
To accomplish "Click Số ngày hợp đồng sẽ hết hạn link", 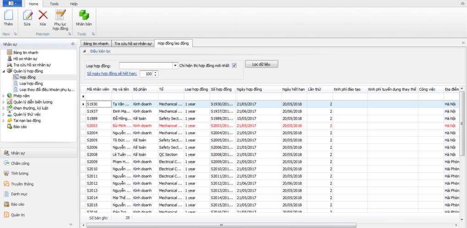I will 112,74.
